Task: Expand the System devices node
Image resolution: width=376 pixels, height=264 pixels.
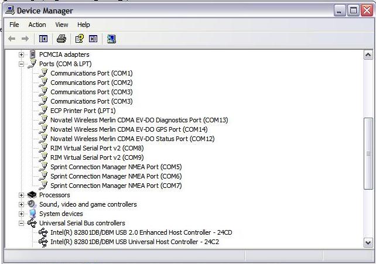Action: coord(21,214)
